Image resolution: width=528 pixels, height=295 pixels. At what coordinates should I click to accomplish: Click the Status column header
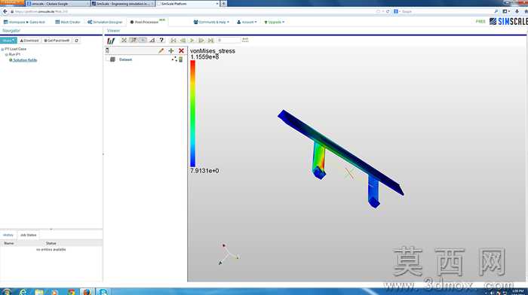51,243
